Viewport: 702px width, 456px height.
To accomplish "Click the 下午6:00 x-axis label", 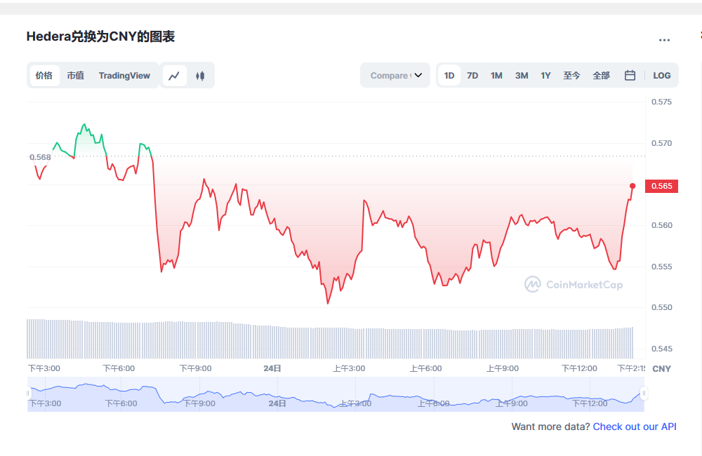I will point(119,368).
